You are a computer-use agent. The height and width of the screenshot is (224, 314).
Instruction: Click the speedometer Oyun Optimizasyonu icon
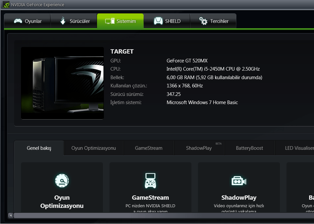pyautogui.click(x=62, y=180)
